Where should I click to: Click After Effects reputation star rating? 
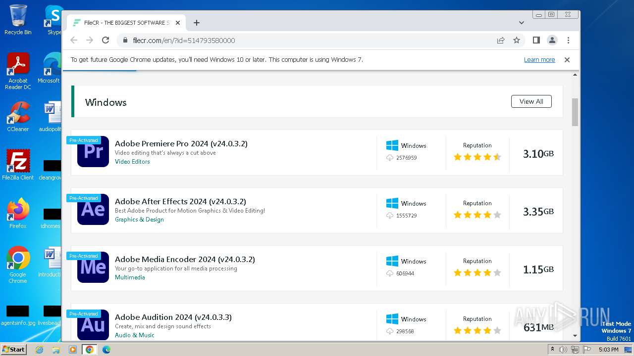(x=477, y=215)
